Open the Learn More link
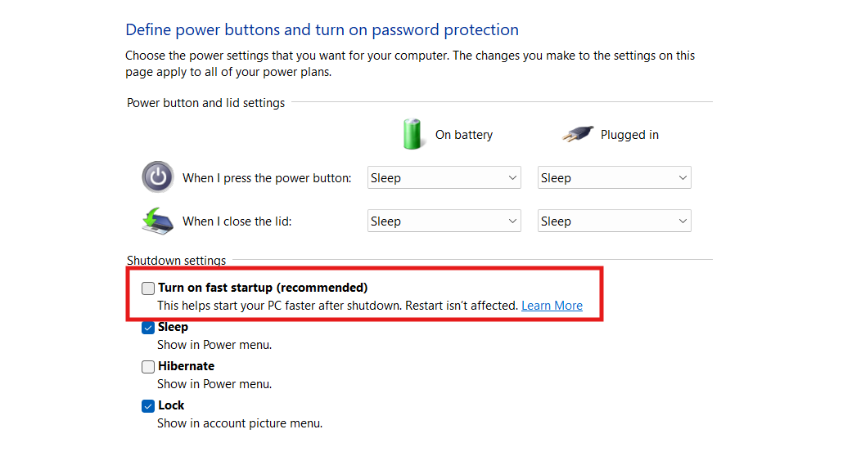This screenshot has height=474, width=861. click(x=552, y=306)
